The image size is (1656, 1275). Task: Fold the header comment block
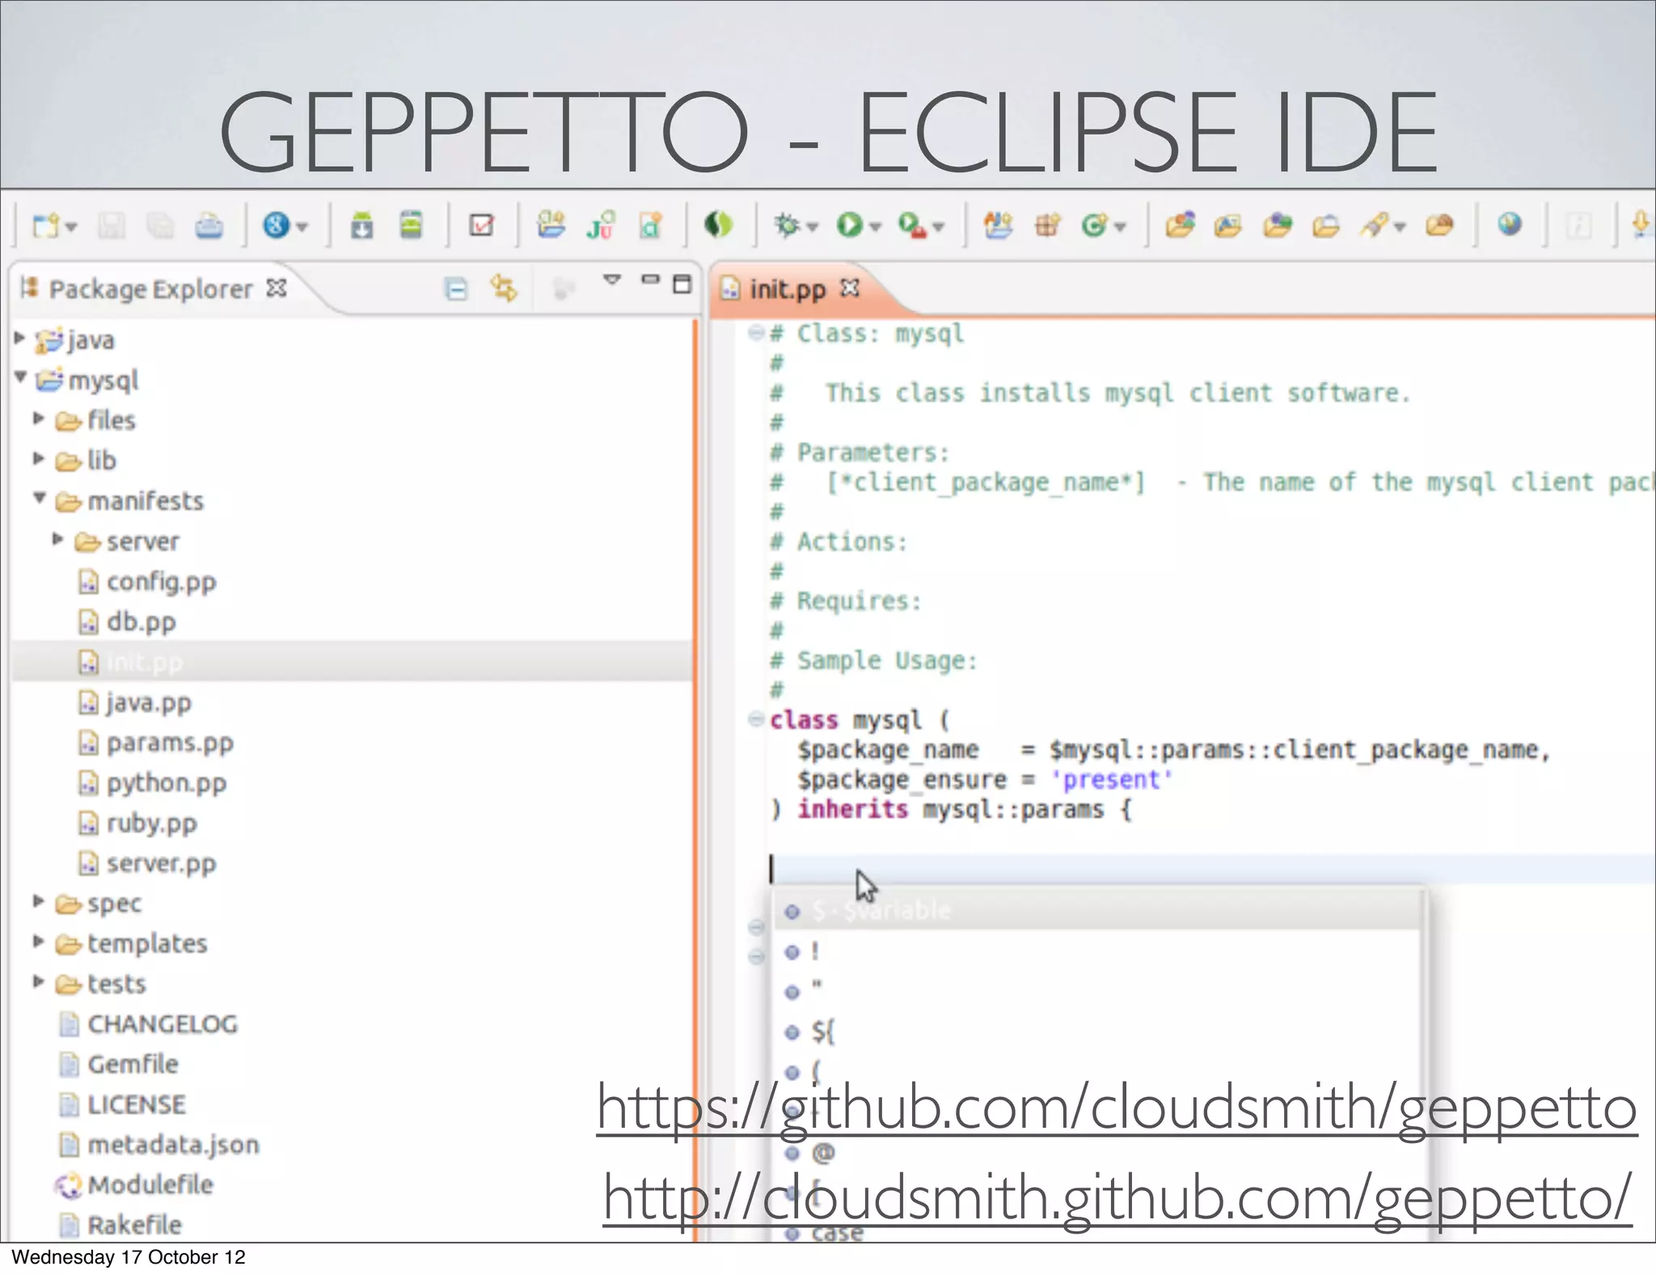point(756,333)
